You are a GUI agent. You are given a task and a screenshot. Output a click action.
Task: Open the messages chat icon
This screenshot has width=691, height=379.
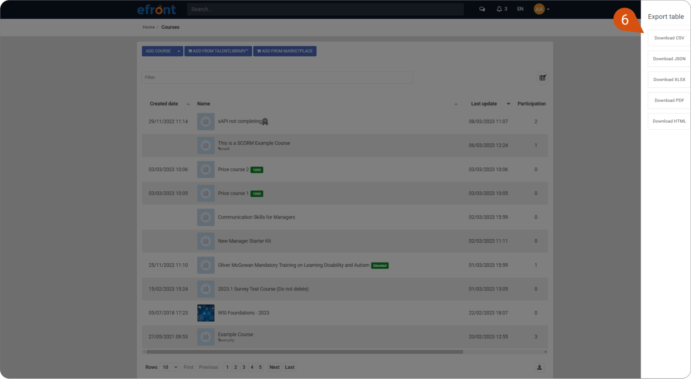coord(482,9)
